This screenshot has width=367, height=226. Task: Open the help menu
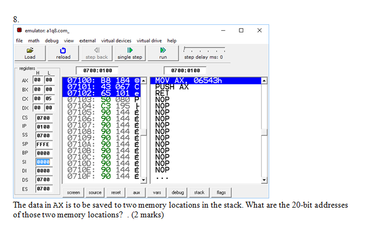[x=171, y=41]
